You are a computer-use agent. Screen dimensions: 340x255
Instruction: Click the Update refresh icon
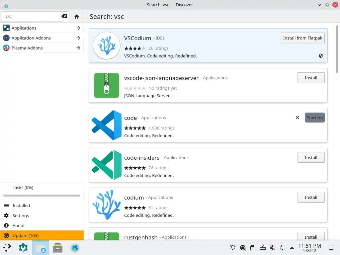[x=7, y=235]
